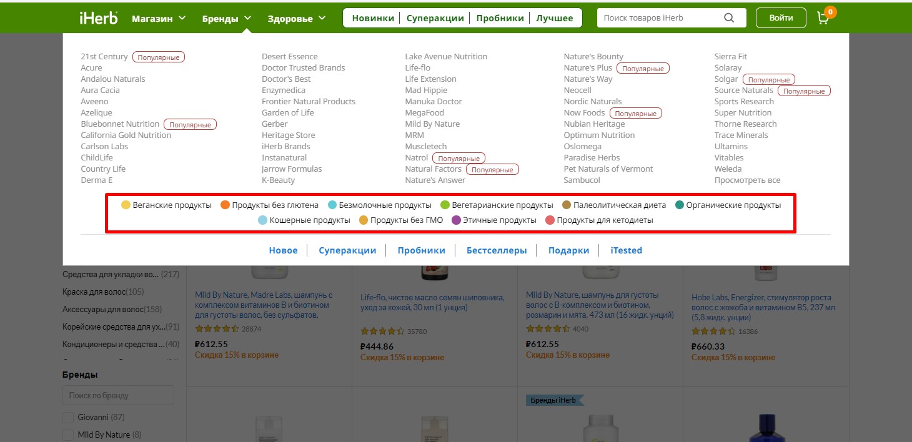Open the shopping cart icon
Viewport: 912px width, 442px height.
824,18
